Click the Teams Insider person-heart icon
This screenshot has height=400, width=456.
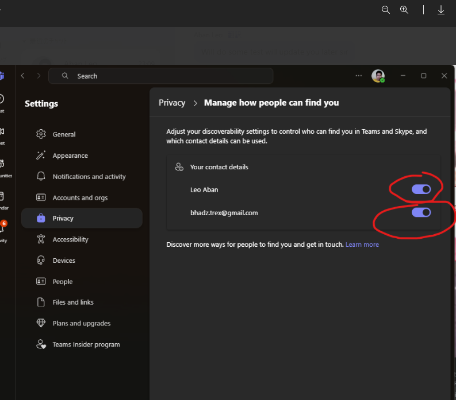(x=41, y=344)
